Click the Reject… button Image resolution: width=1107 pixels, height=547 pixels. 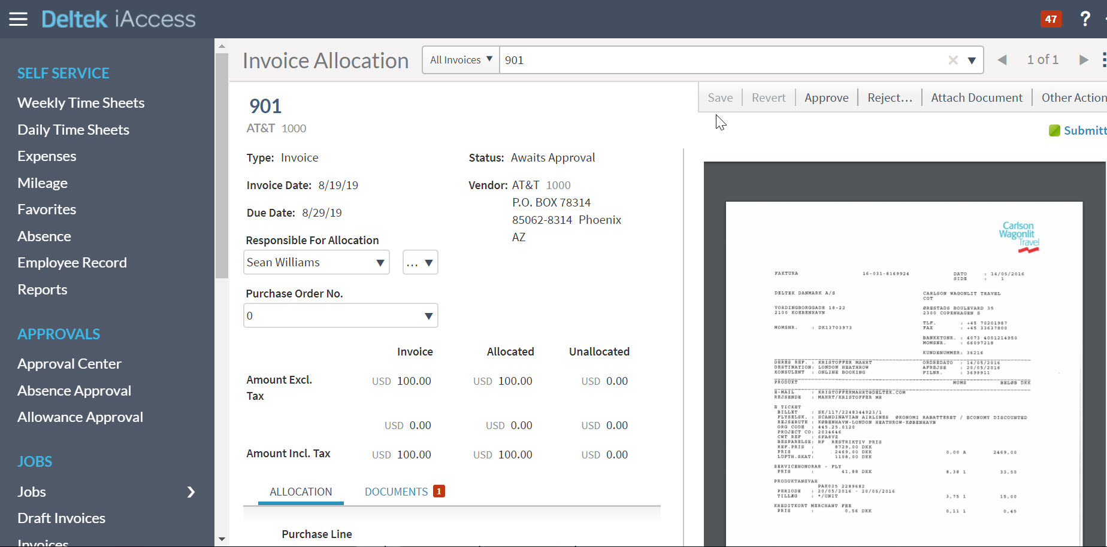[890, 98]
